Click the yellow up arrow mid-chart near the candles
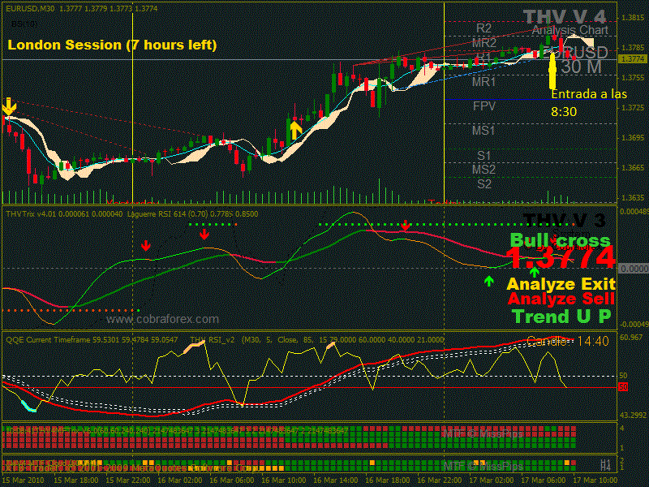 295,128
